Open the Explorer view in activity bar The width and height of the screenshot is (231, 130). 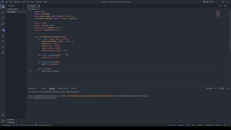(3, 6)
